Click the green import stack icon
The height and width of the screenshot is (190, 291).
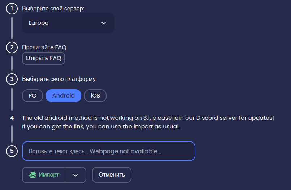pyautogui.click(x=32, y=175)
